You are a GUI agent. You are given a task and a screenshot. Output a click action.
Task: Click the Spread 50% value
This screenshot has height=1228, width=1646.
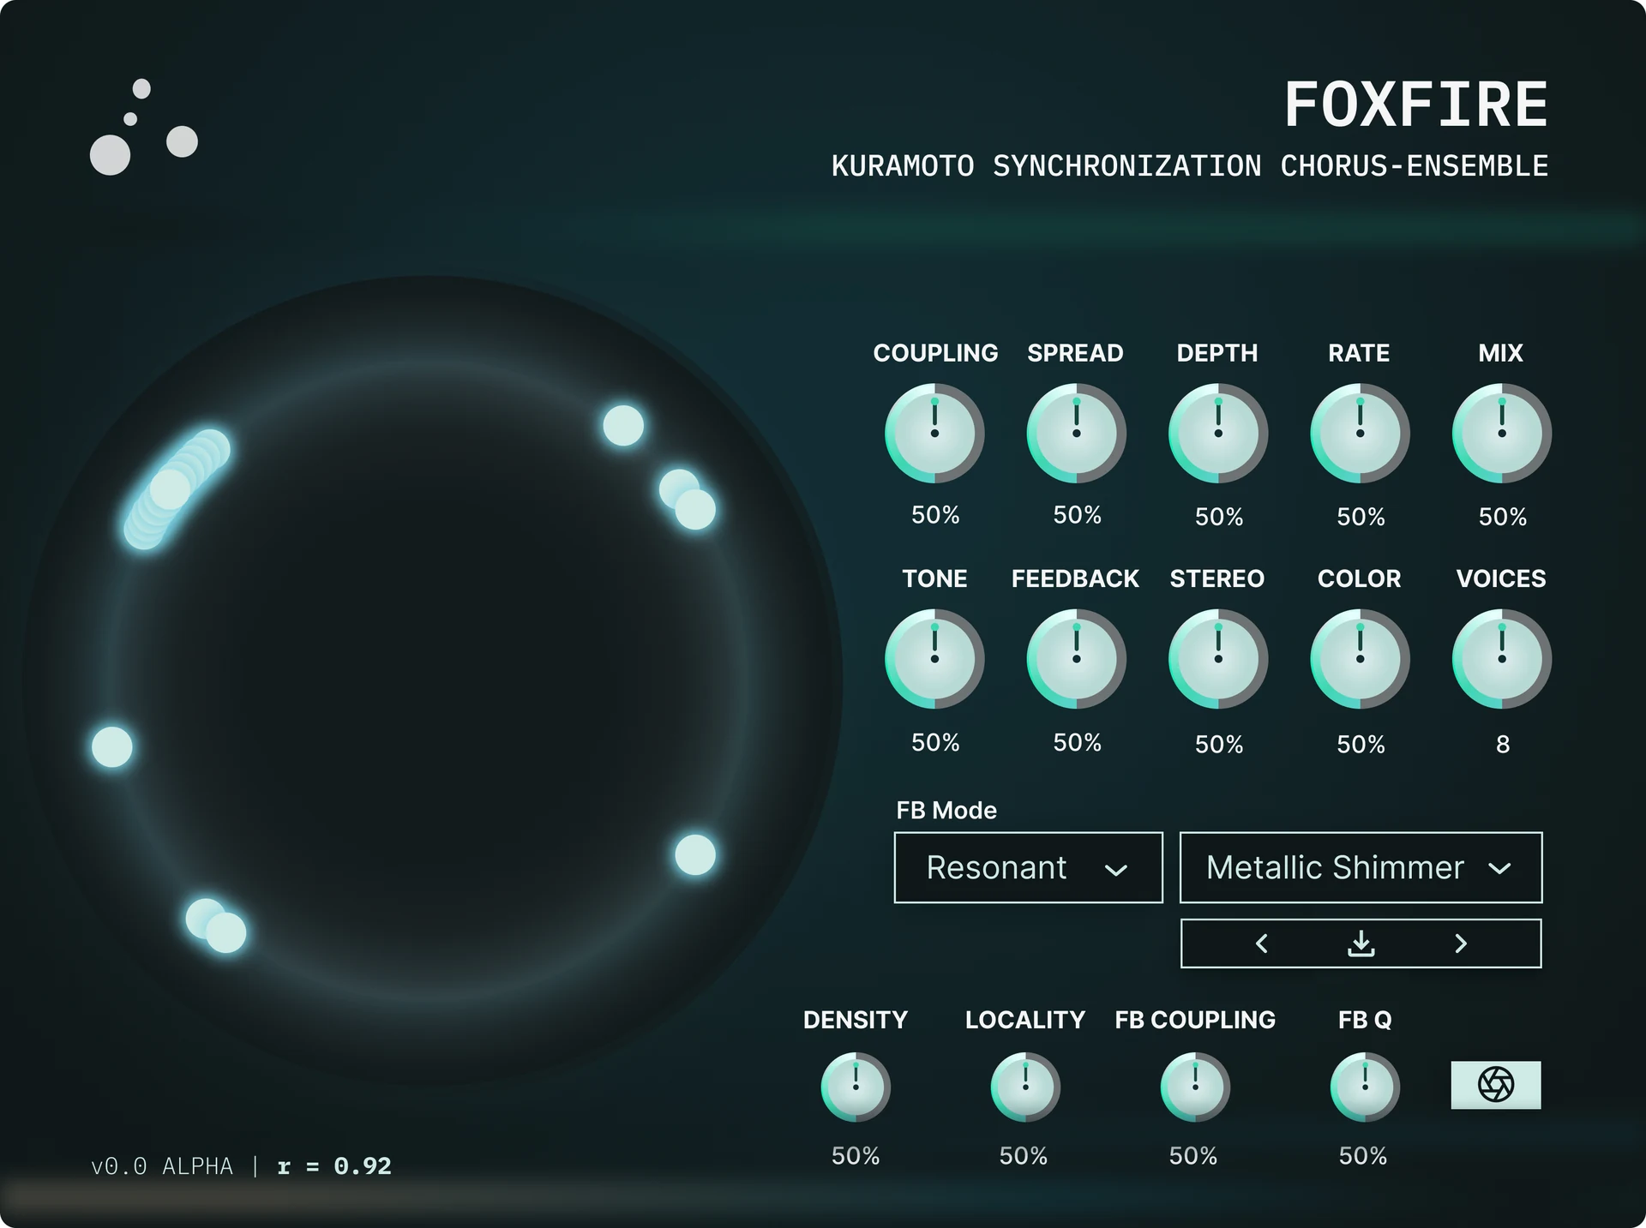(x=1078, y=515)
